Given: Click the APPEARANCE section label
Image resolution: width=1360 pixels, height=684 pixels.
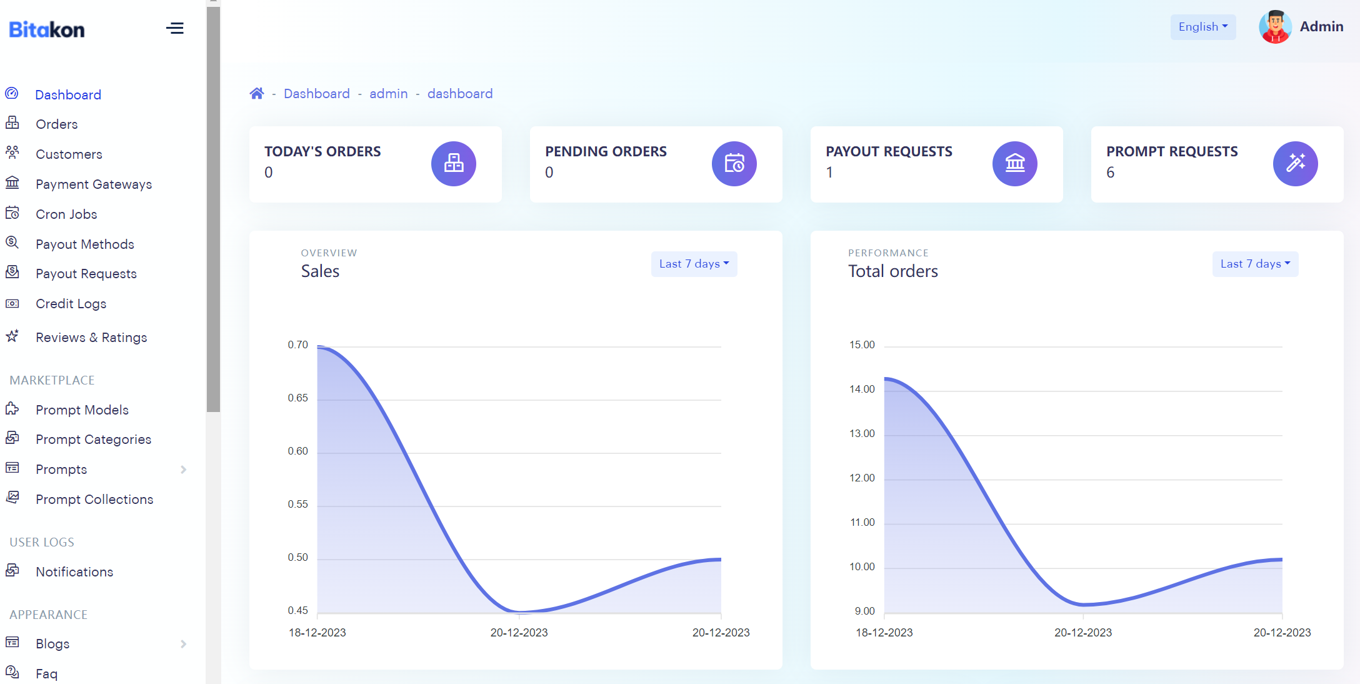Looking at the screenshot, I should point(48,615).
